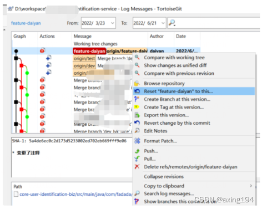Select the Working tree changes row
262x209 pixels.
[106, 44]
